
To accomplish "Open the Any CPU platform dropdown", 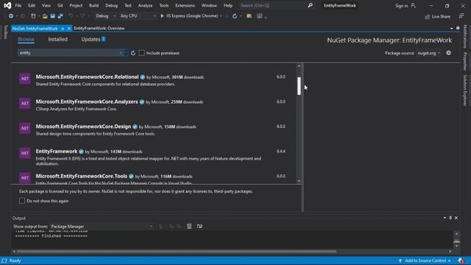I will (138, 16).
